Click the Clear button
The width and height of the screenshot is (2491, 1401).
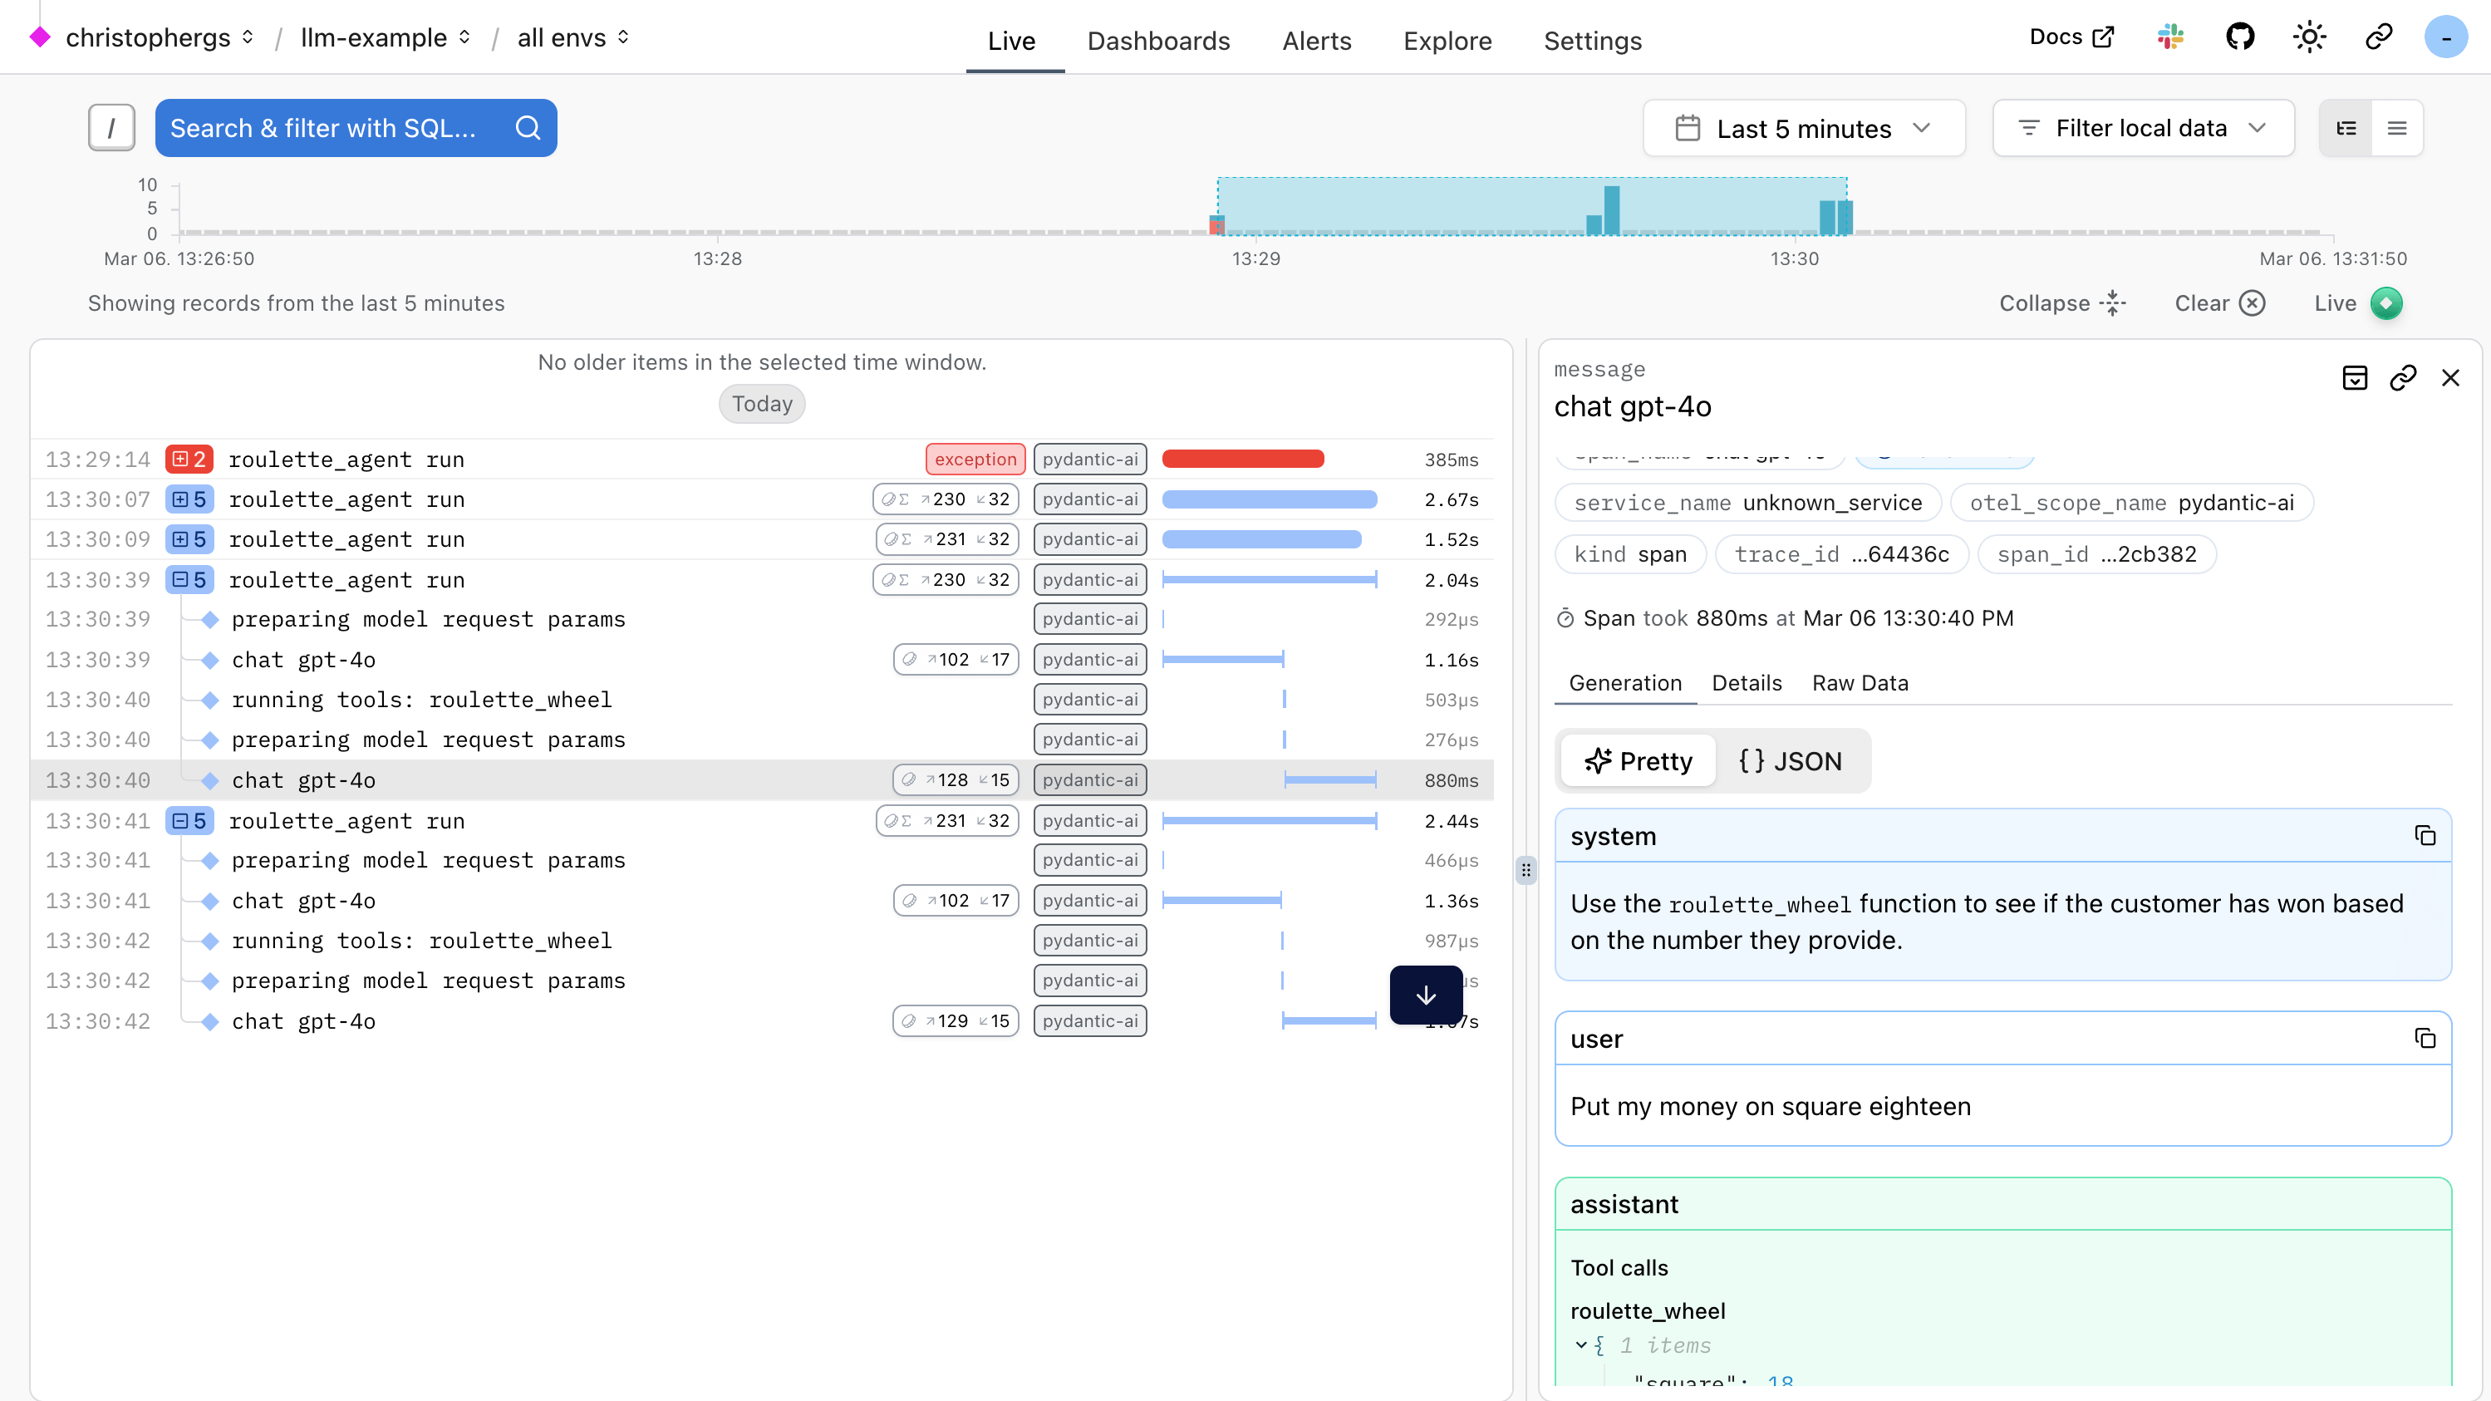[x=2219, y=303]
